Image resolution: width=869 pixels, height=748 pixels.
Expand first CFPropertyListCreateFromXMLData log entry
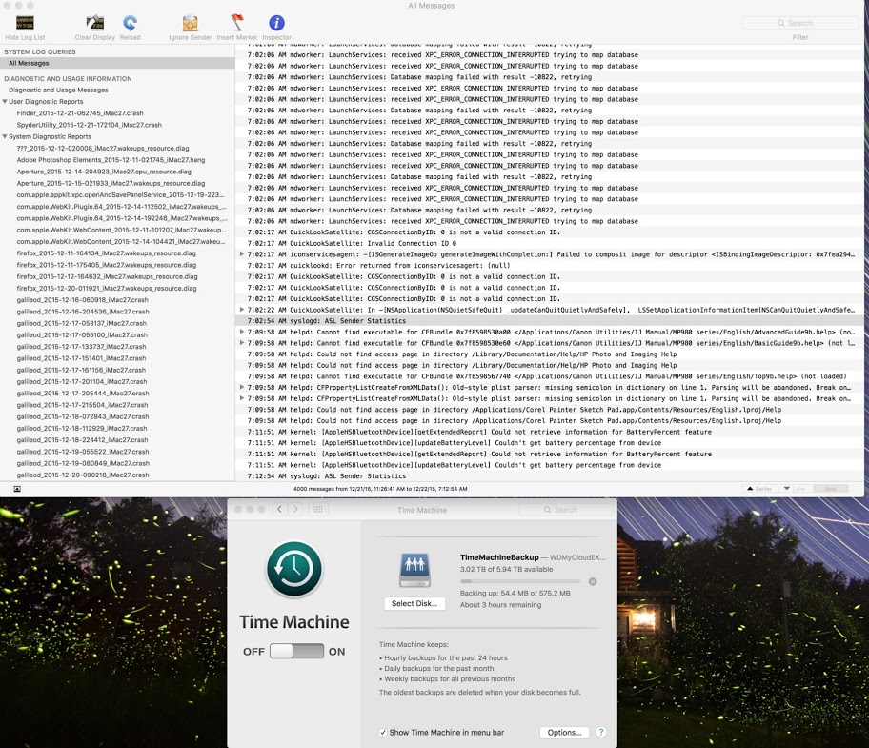242,387
